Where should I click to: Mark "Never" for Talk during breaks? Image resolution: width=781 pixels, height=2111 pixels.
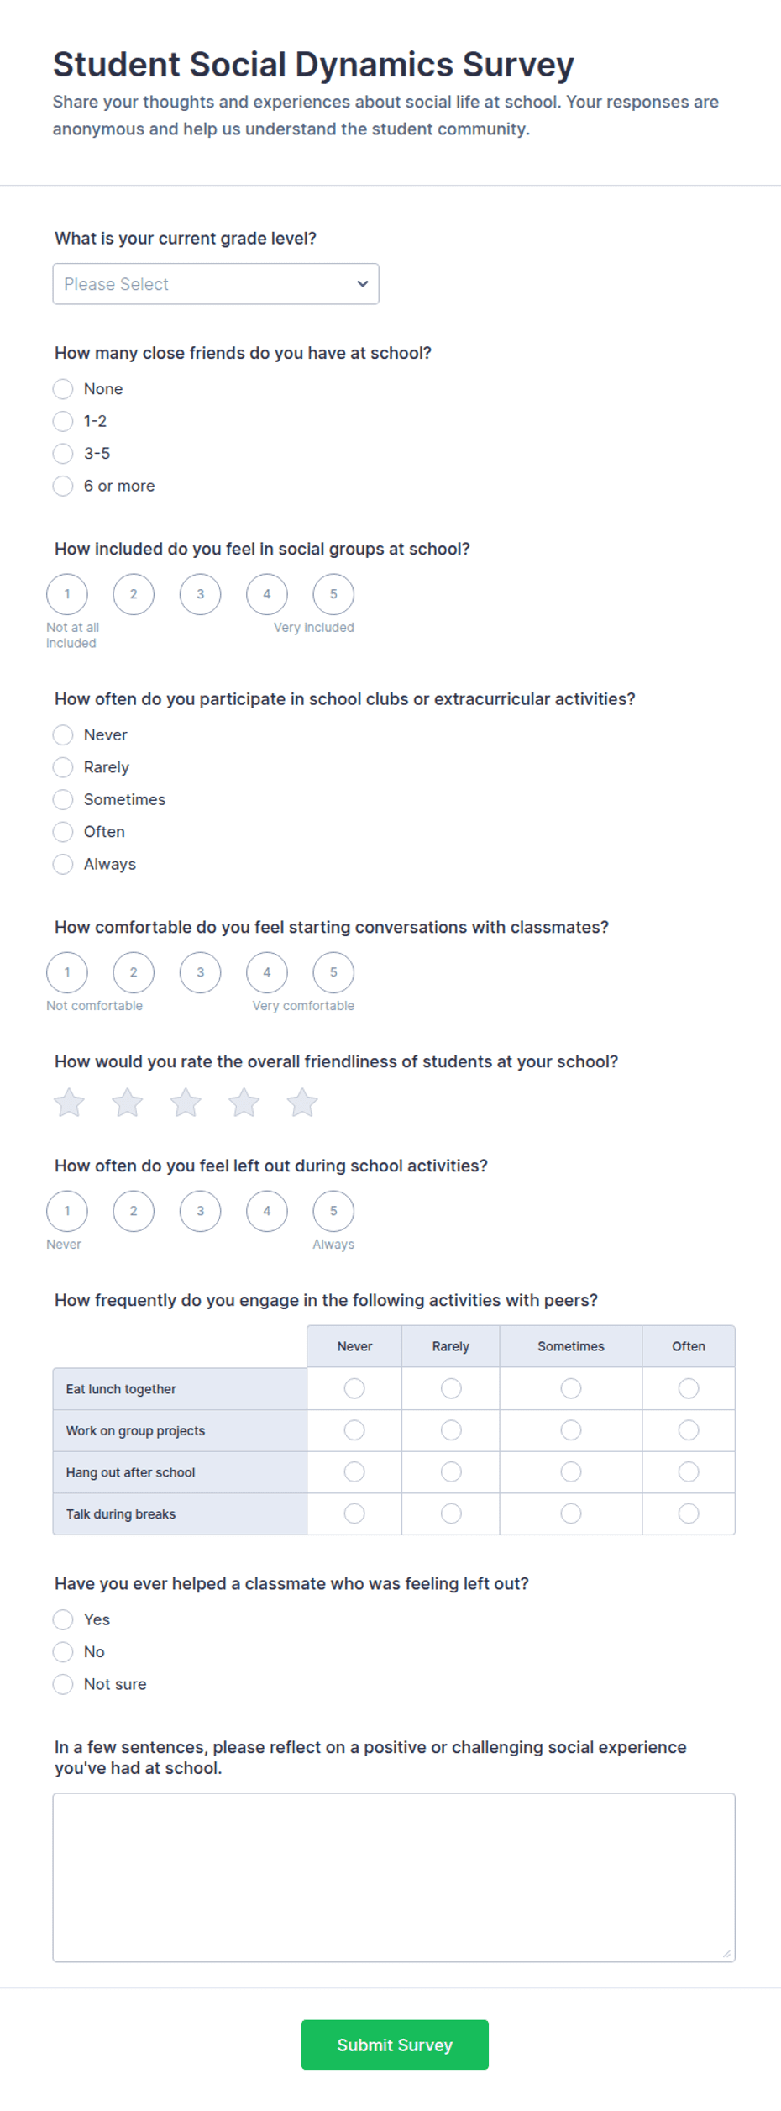click(x=354, y=1513)
